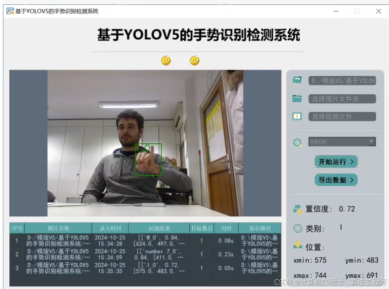Viewport: 389px width, 289px height.
Task: Click the image path field D:/模版V5
Action: point(342,81)
